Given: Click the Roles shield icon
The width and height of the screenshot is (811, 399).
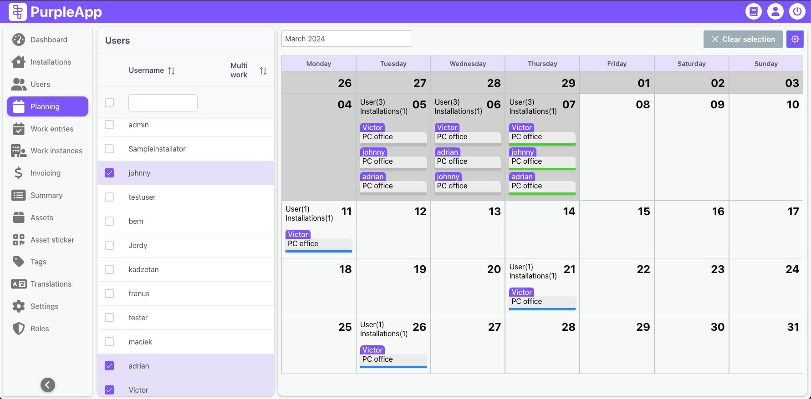Looking at the screenshot, I should coord(19,328).
